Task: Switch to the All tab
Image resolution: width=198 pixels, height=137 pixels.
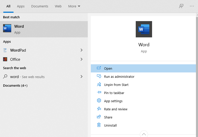Action: pos(8,6)
